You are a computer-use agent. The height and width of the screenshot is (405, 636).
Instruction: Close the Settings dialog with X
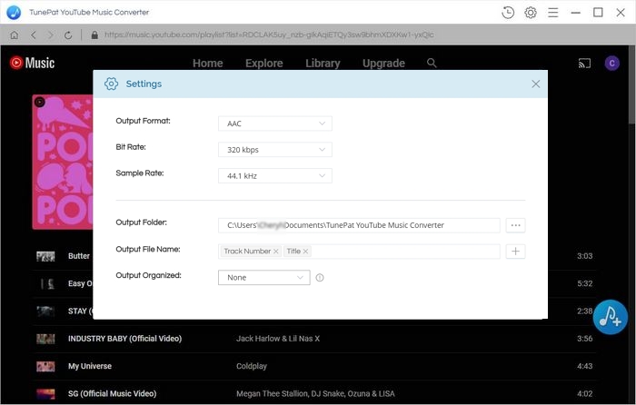pyautogui.click(x=535, y=84)
